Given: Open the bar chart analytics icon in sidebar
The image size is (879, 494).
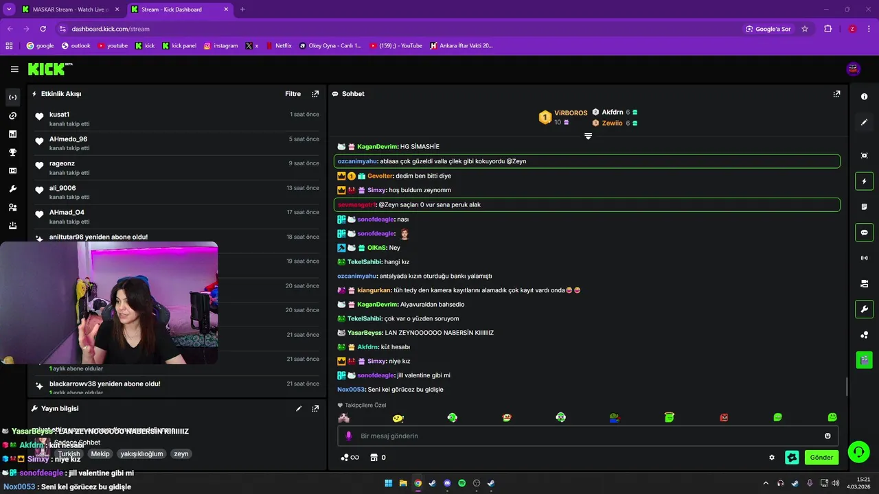Looking at the screenshot, I should point(12,134).
